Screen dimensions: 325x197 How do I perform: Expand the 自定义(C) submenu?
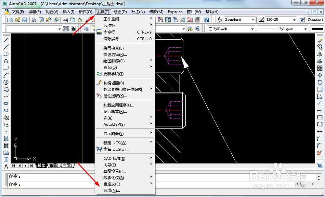pyautogui.click(x=125, y=184)
